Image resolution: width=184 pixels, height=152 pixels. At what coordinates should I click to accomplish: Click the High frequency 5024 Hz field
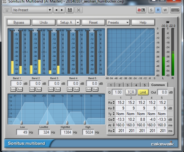pyautogui.click(x=88, y=132)
